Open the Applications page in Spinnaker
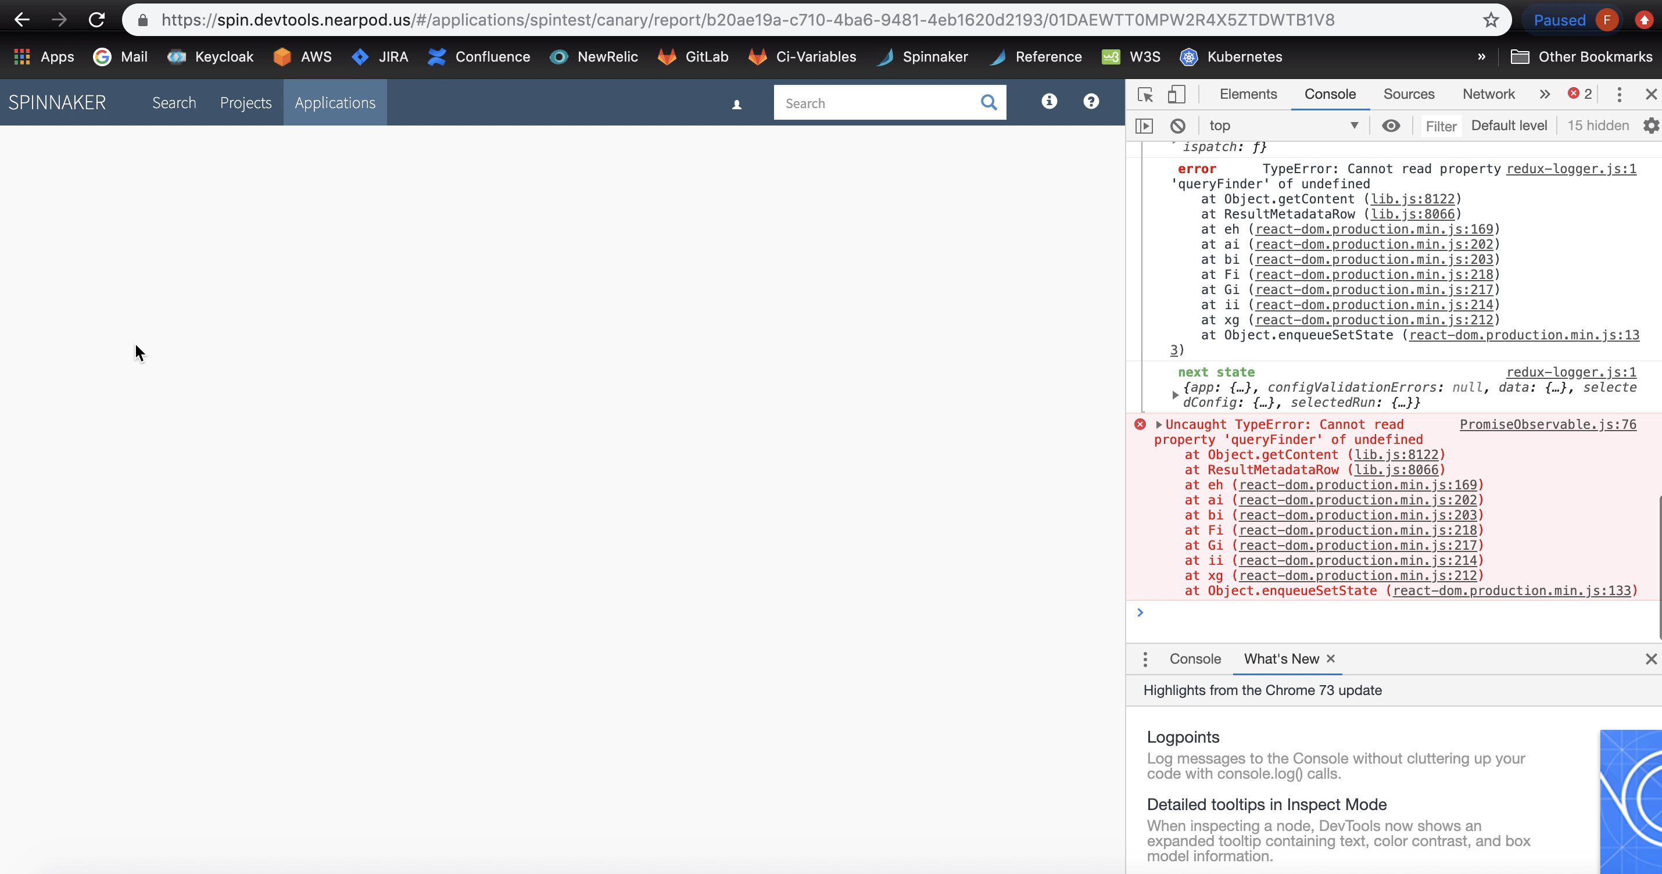This screenshot has width=1662, height=874. pos(334,102)
